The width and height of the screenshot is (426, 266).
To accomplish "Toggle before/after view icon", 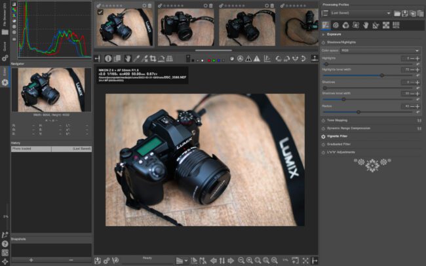I will click(x=117, y=58).
